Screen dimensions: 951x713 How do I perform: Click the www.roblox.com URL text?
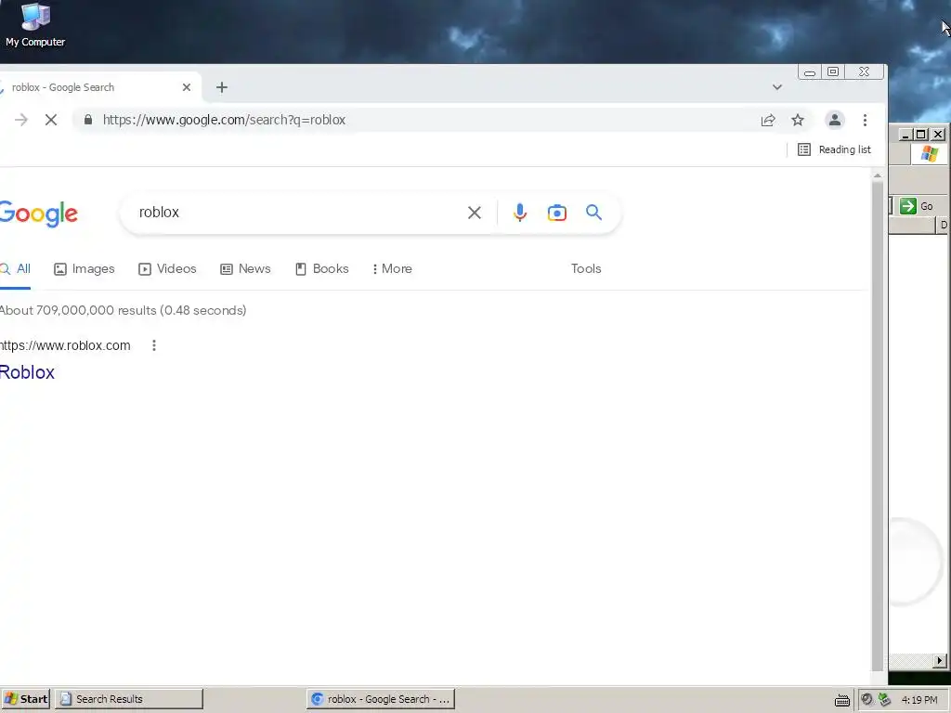point(65,345)
